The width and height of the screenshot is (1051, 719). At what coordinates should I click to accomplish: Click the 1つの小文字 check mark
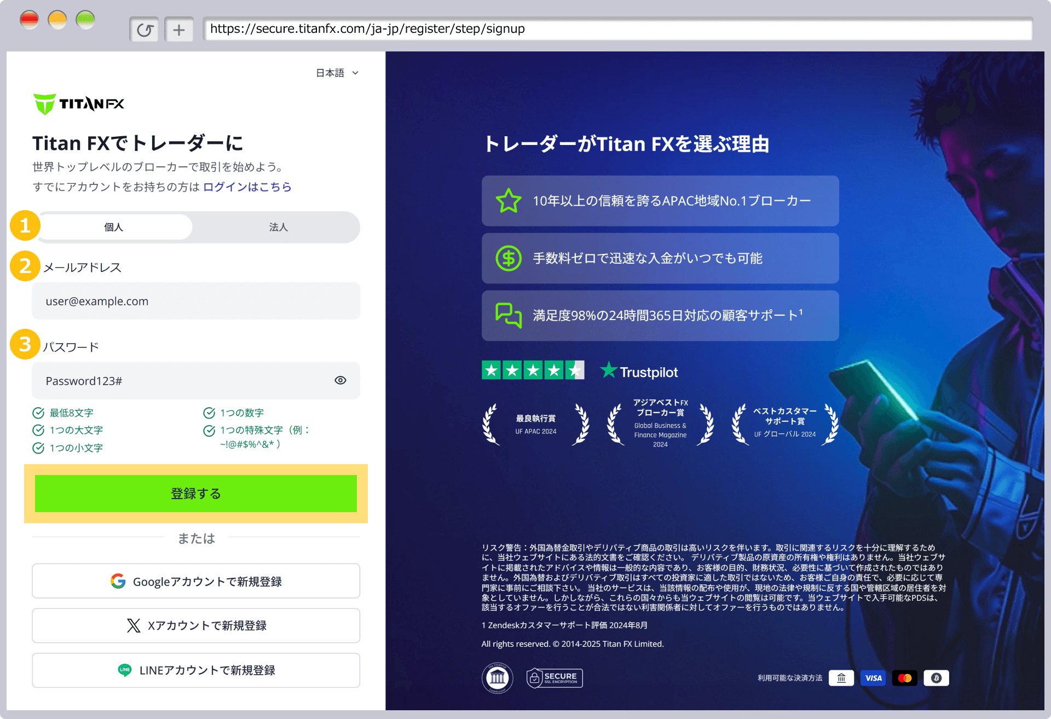pos(38,448)
